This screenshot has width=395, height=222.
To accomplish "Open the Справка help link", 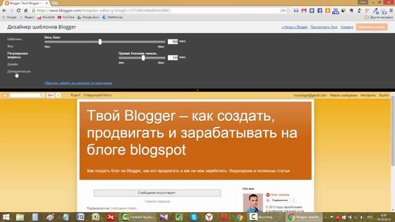I will [347, 27].
